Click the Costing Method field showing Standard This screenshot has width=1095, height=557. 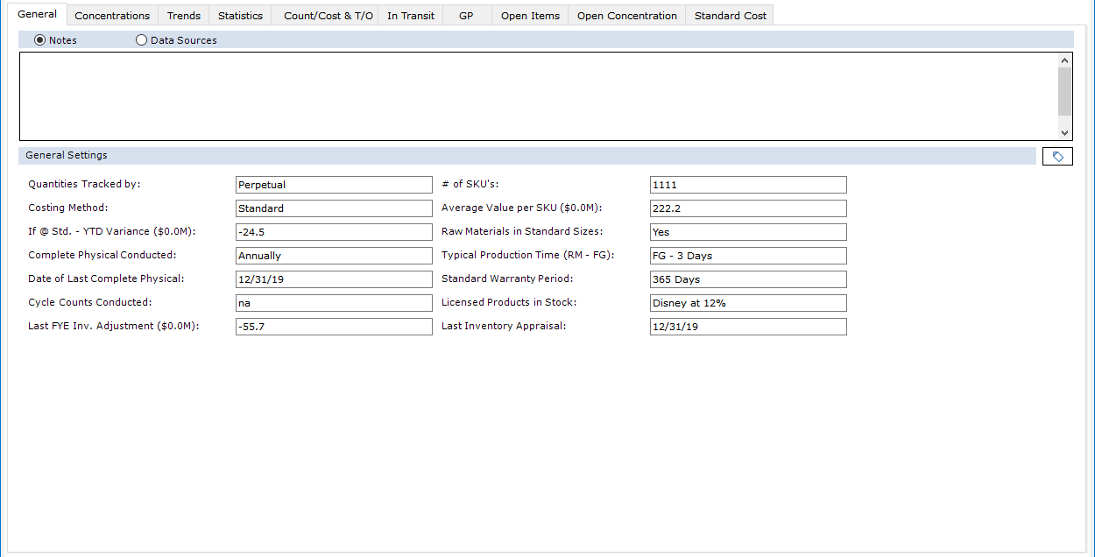tap(334, 208)
